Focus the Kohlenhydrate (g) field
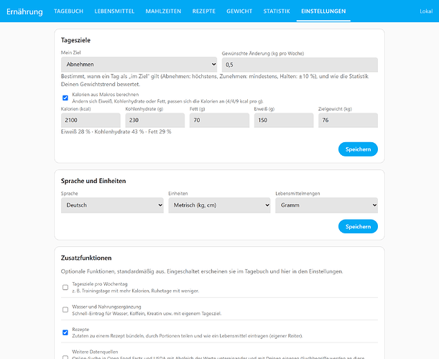The width and height of the screenshot is (439, 359). coord(154,120)
